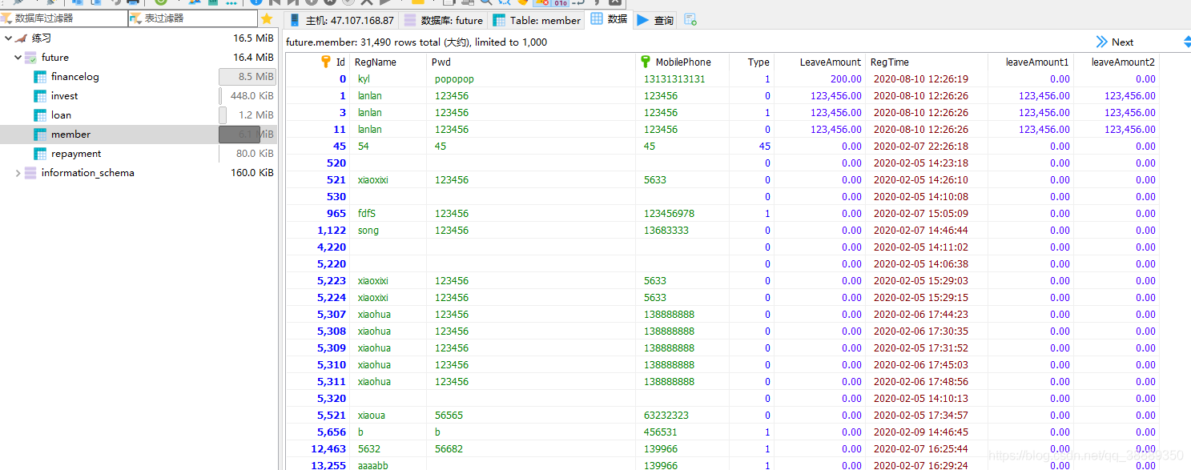Select the Pwd cell 'popopop'
The width and height of the screenshot is (1191, 470).
point(454,79)
